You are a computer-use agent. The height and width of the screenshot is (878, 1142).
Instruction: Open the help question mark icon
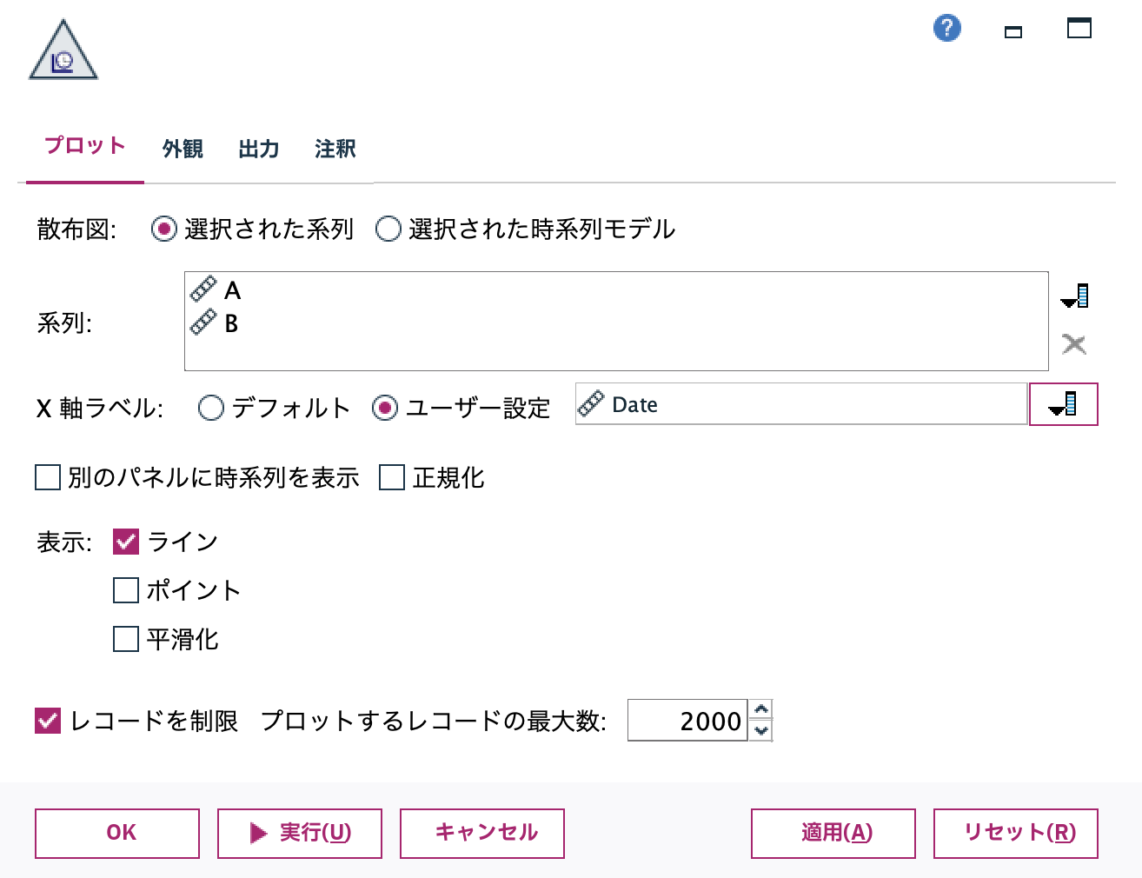click(946, 28)
